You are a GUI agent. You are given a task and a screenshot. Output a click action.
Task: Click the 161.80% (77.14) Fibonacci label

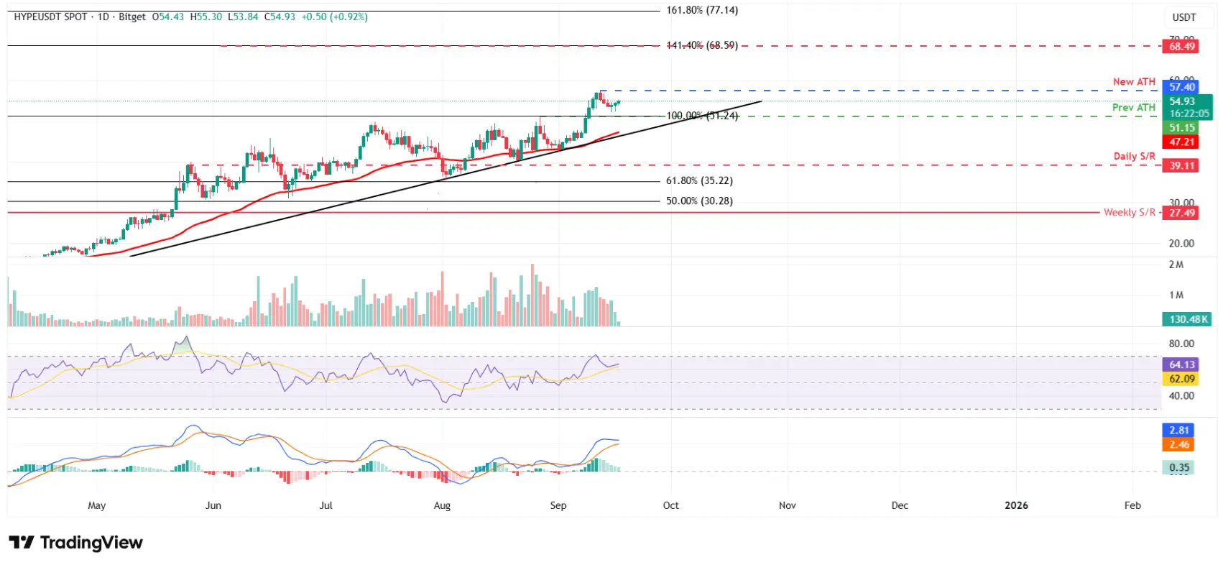click(x=702, y=10)
